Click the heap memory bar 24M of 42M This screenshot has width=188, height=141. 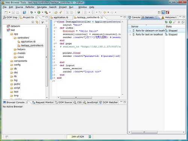(x=78, y=136)
